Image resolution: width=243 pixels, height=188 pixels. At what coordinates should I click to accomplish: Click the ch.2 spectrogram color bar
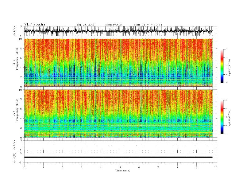(x=222, y=117)
